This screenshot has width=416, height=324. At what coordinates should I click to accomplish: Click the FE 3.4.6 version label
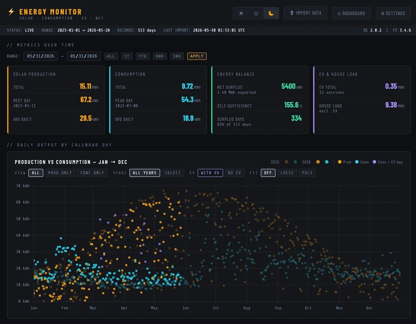click(402, 30)
